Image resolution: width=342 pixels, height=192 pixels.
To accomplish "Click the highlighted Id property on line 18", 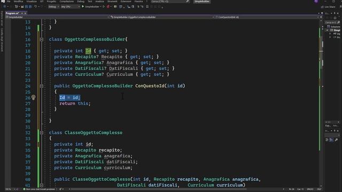I will 88,51.
